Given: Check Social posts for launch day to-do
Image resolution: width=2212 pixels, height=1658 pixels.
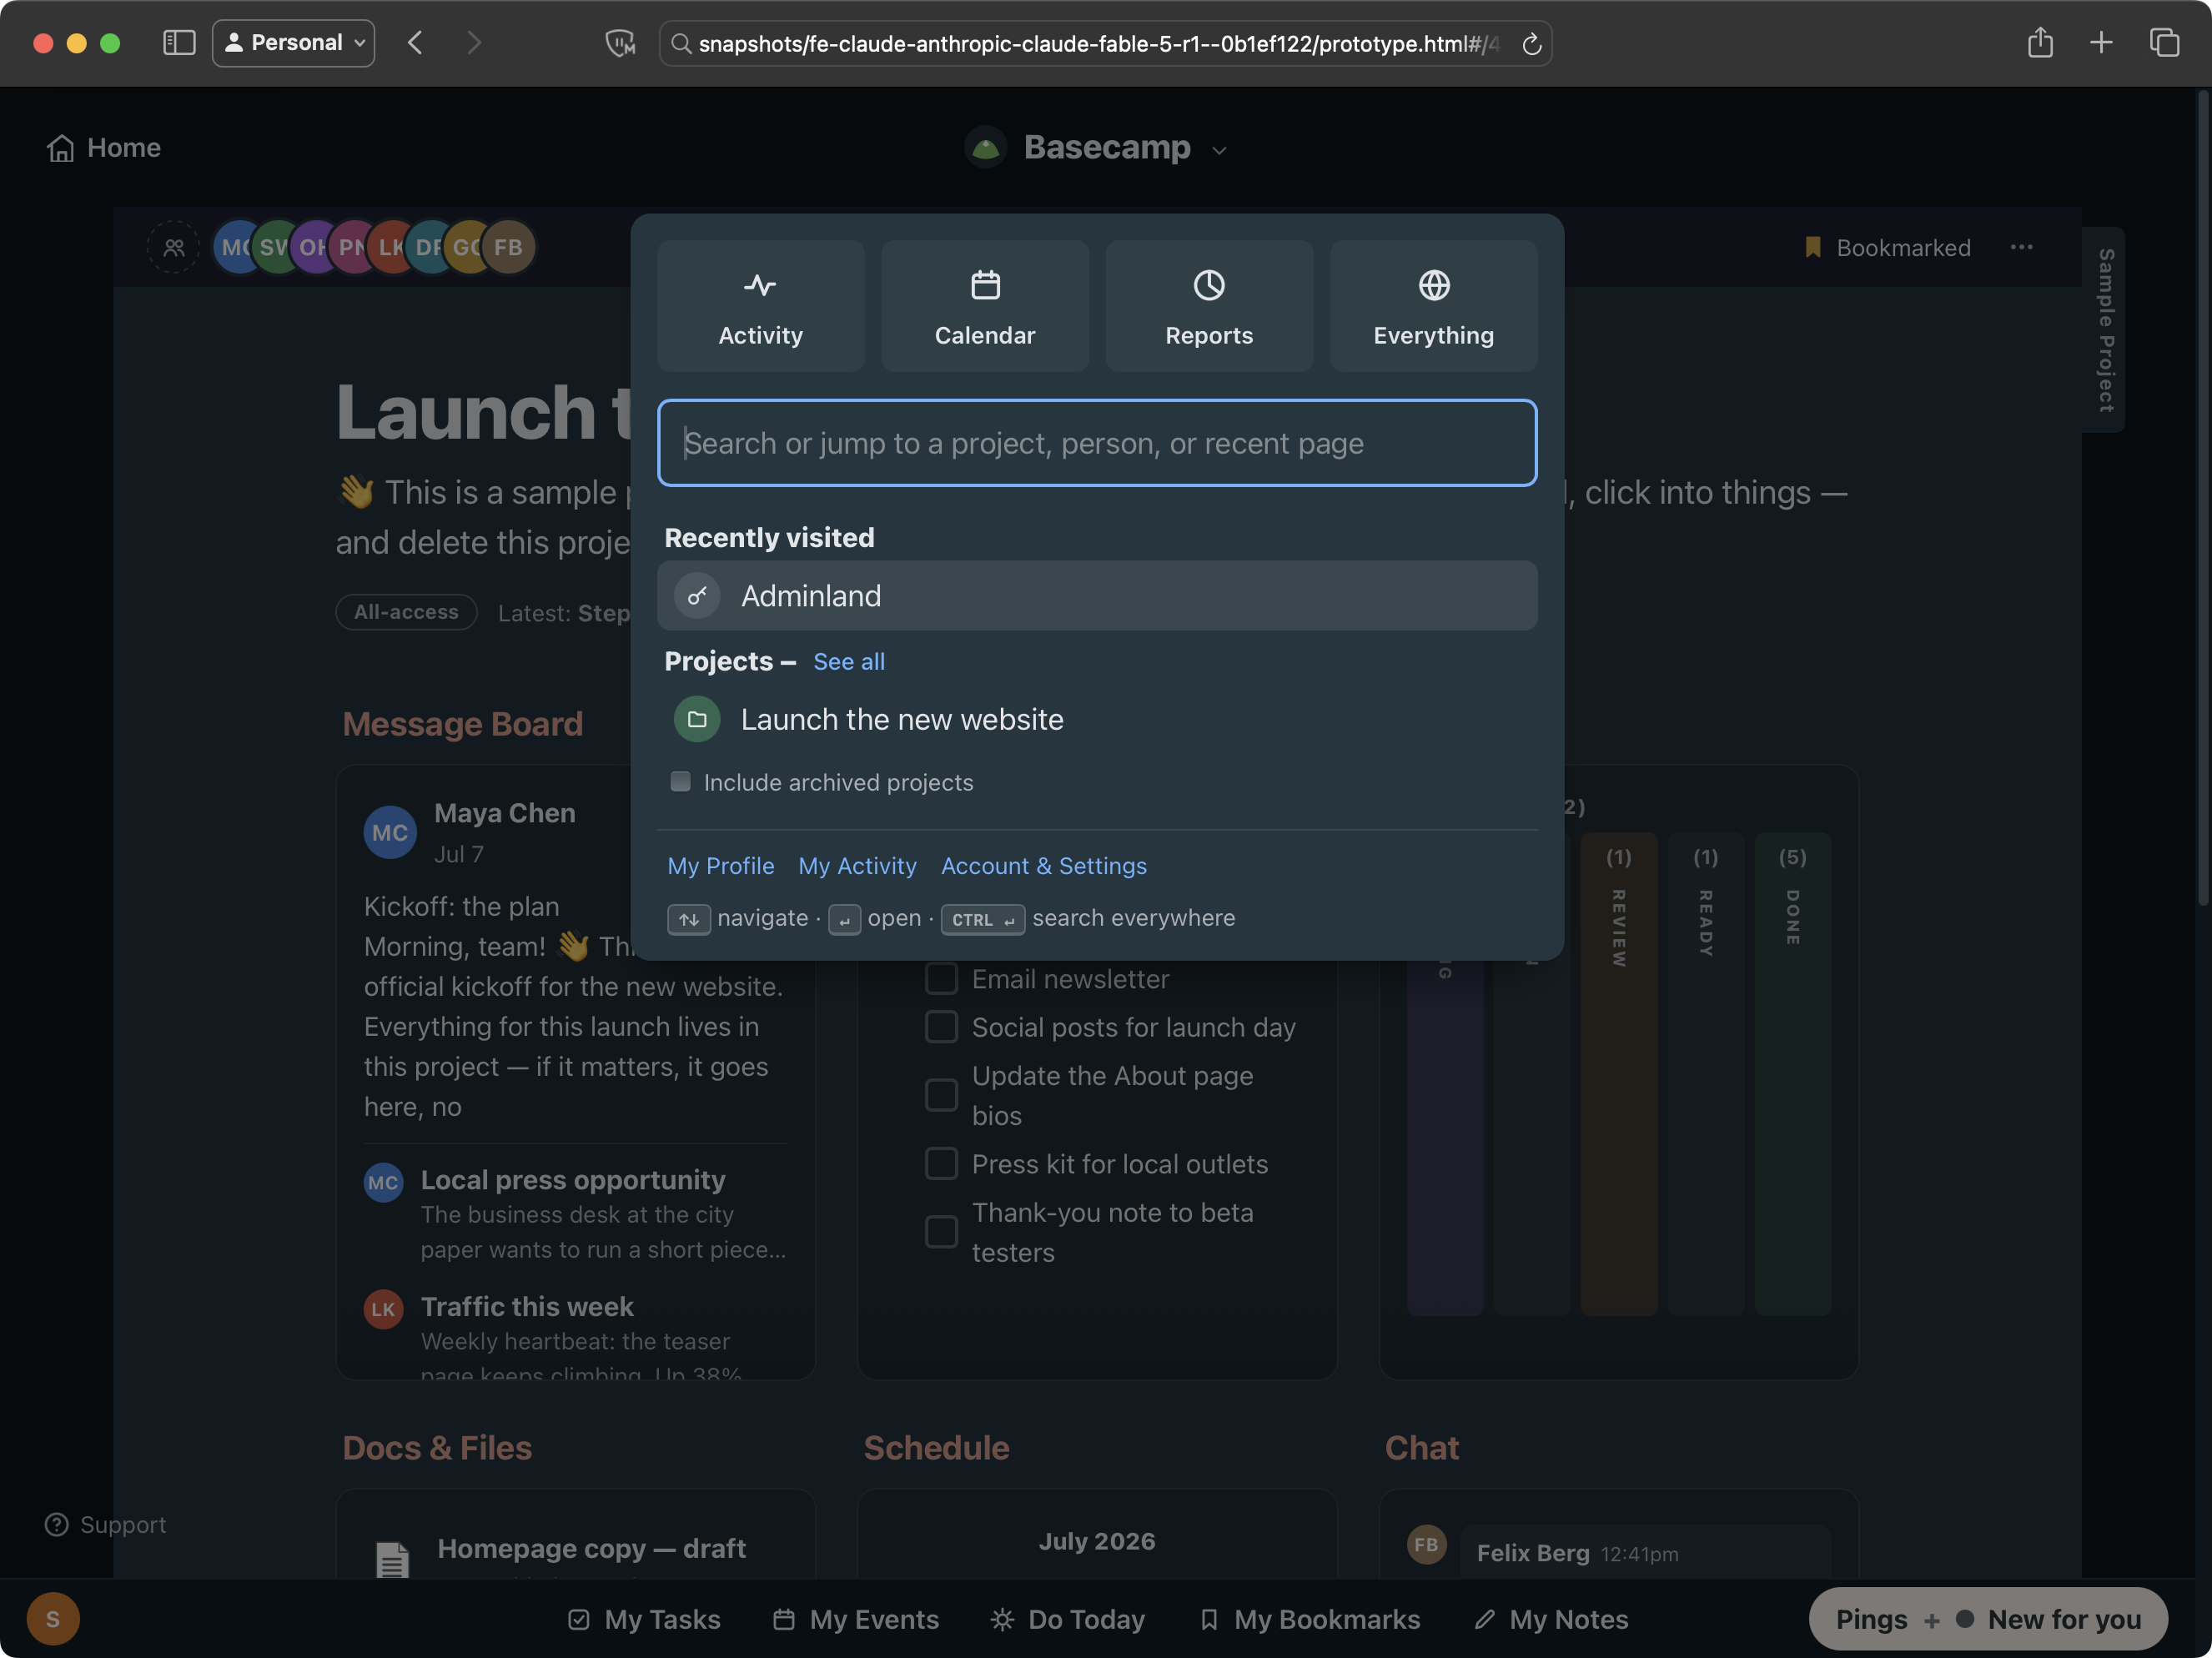Looking at the screenshot, I should tap(941, 1026).
